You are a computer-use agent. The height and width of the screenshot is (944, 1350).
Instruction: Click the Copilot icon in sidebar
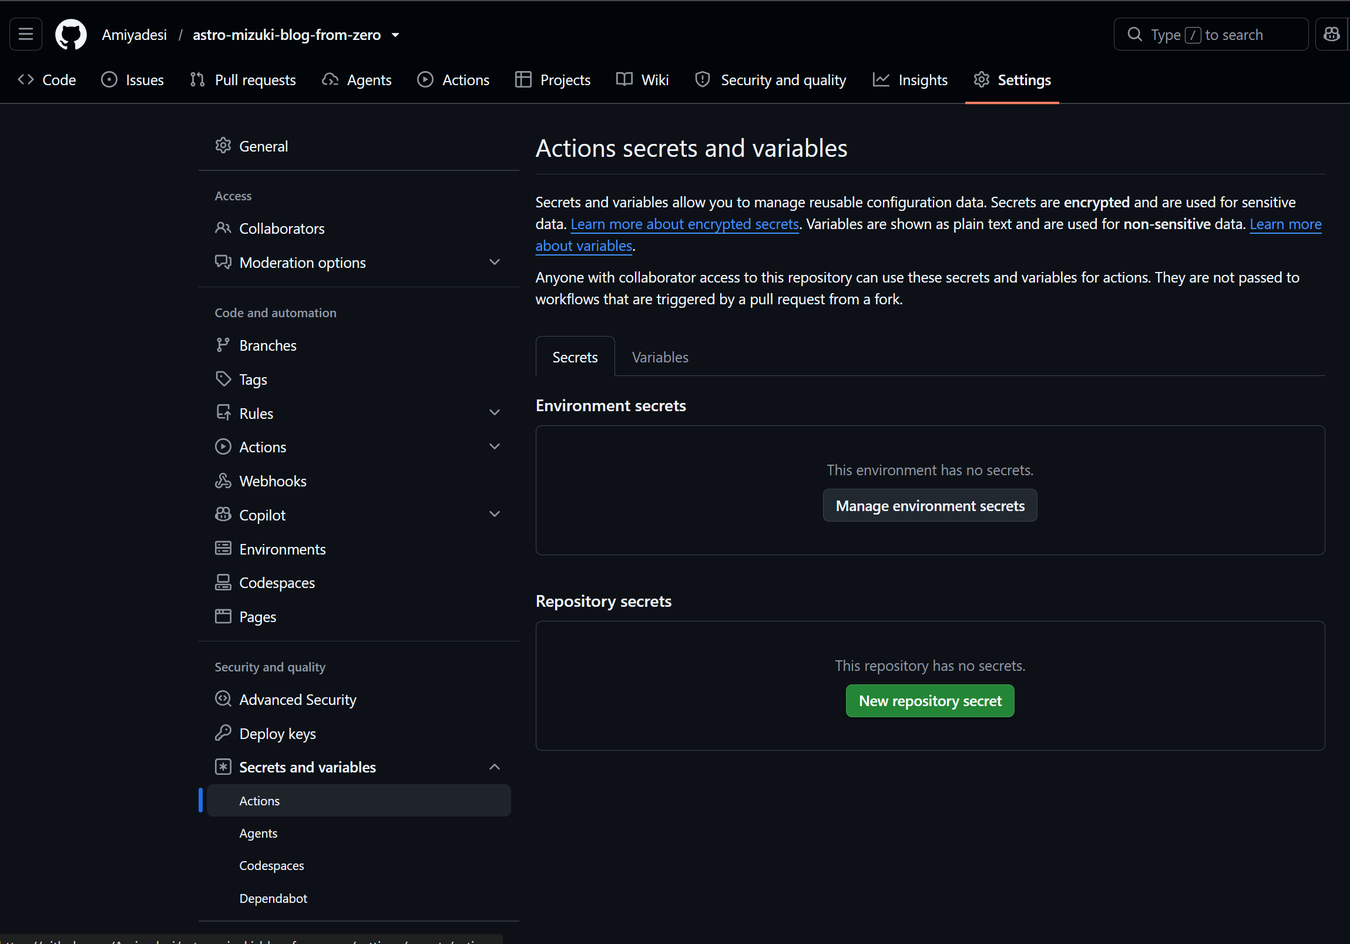[x=223, y=515]
